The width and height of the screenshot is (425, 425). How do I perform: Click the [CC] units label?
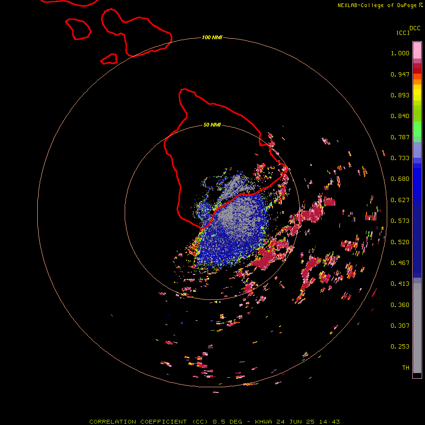click(403, 33)
